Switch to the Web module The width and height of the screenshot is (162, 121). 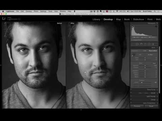[x=158, y=19]
